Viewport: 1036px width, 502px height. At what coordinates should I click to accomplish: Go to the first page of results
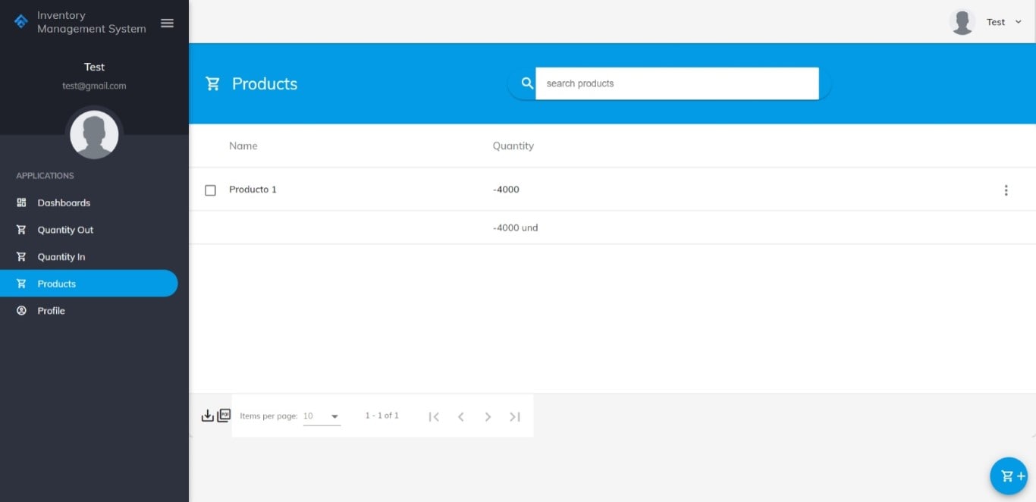434,416
